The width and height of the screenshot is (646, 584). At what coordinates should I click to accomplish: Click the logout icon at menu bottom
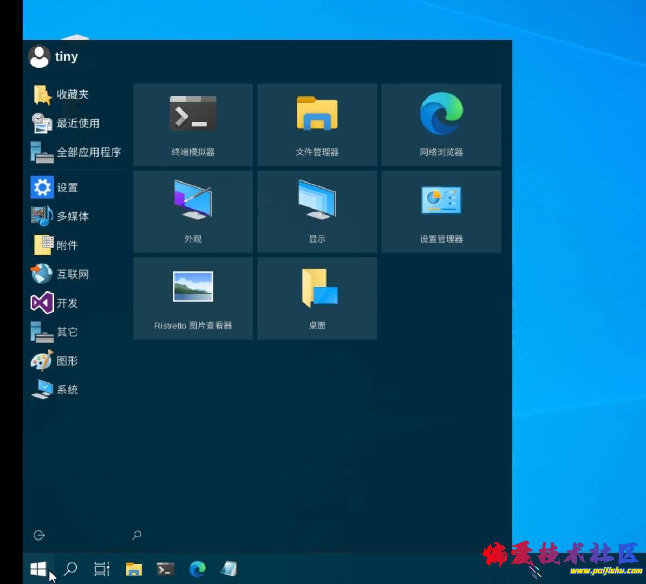[x=39, y=535]
